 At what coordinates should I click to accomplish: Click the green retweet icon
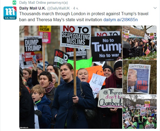[14, 3]
